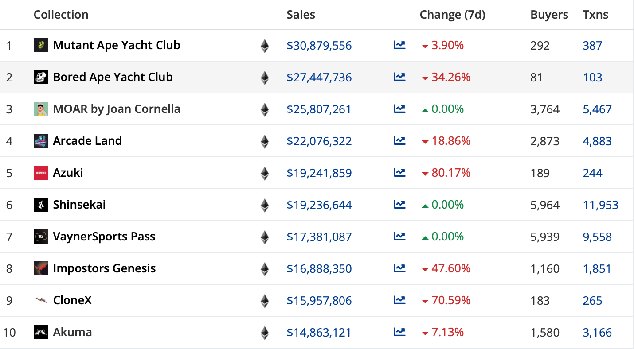Click the Ethereum icon in Akuma row

point(265,333)
